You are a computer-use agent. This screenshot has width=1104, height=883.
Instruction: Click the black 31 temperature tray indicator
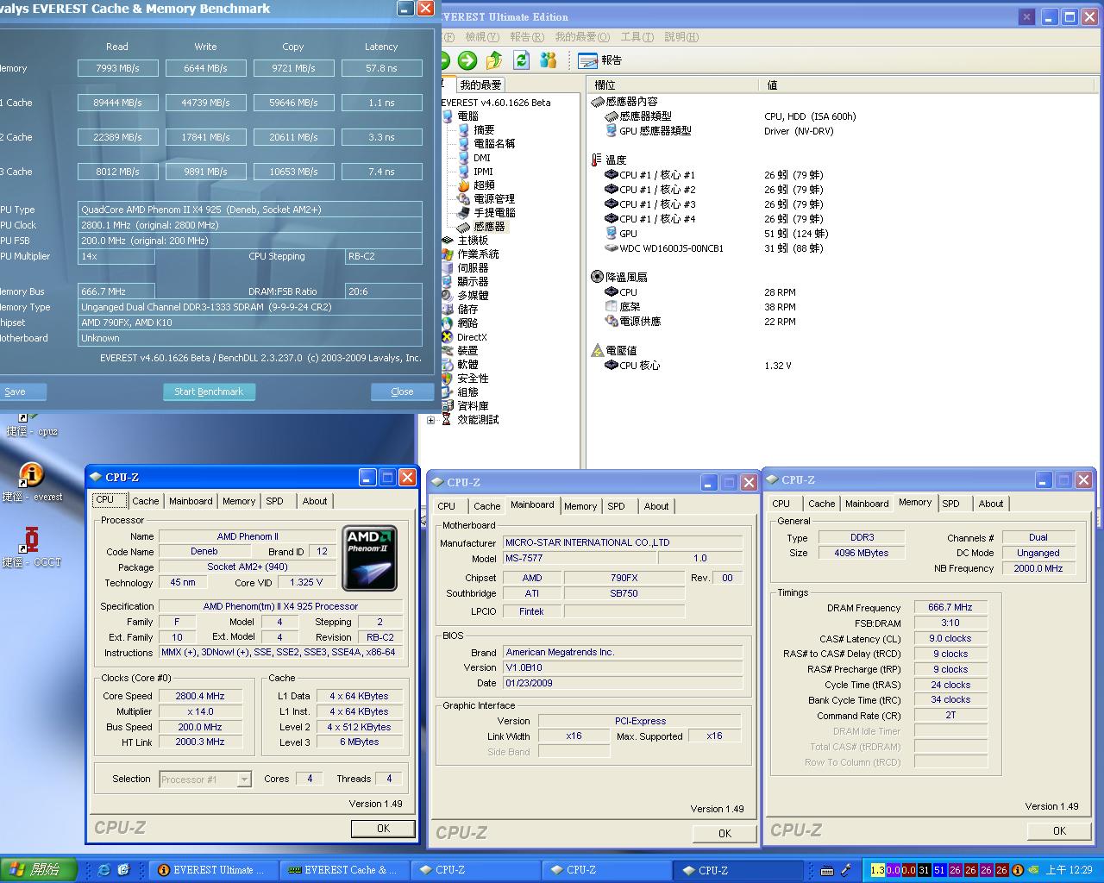(x=924, y=870)
